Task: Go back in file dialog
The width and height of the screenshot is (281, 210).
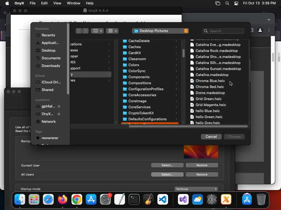Action: pos(79,31)
